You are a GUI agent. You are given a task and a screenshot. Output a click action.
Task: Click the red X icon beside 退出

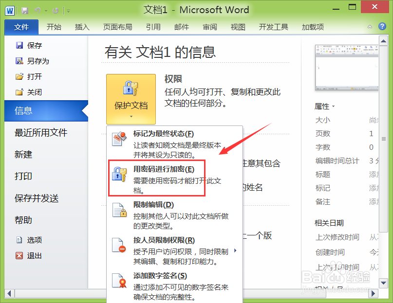19,255
